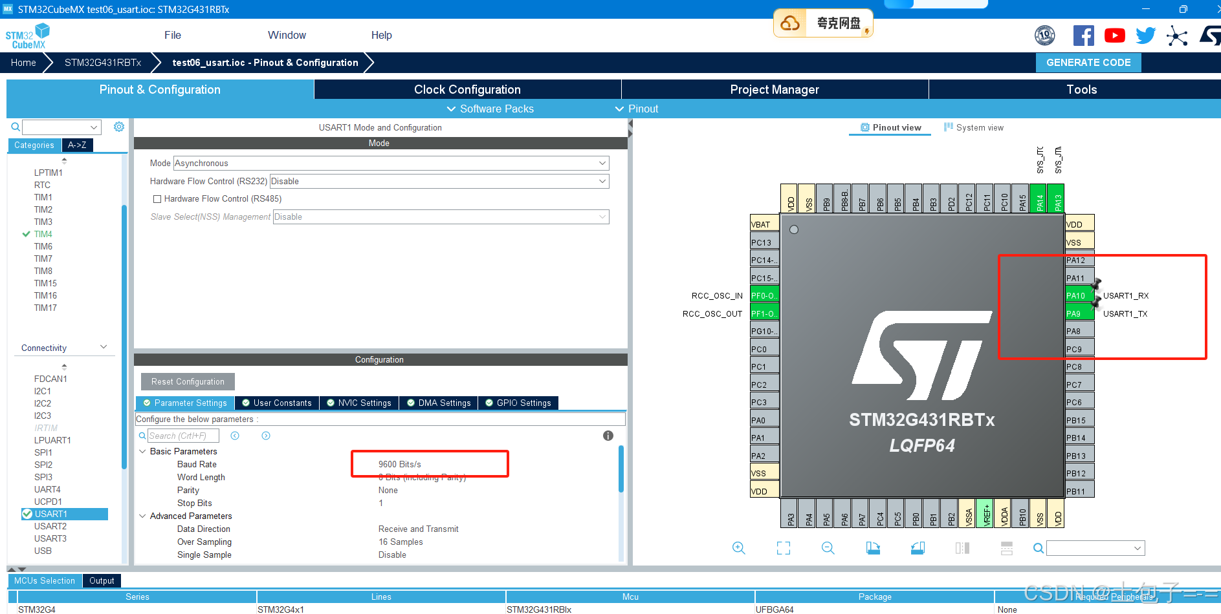Screen dimensions: 1221x614
Task: Expand the Pinout dropdown menu
Action: pyautogui.click(x=636, y=109)
